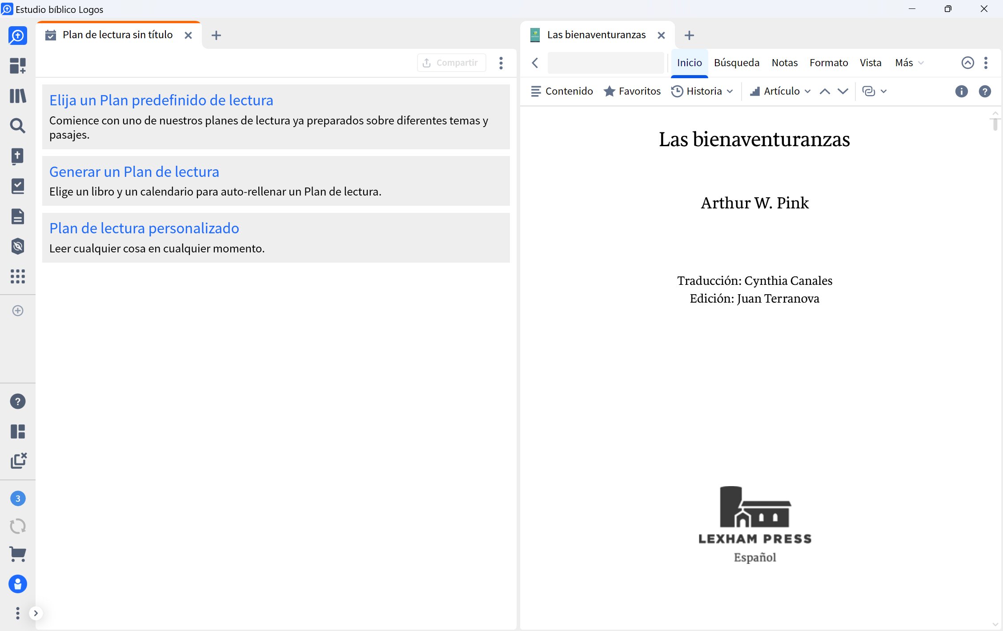Click the Arthur W. Pink author text
The image size is (1003, 631).
pos(755,203)
